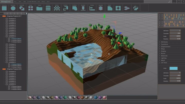Grab the green Y-axis gizmo arrow
This screenshot has height=104, width=185.
(104, 16)
